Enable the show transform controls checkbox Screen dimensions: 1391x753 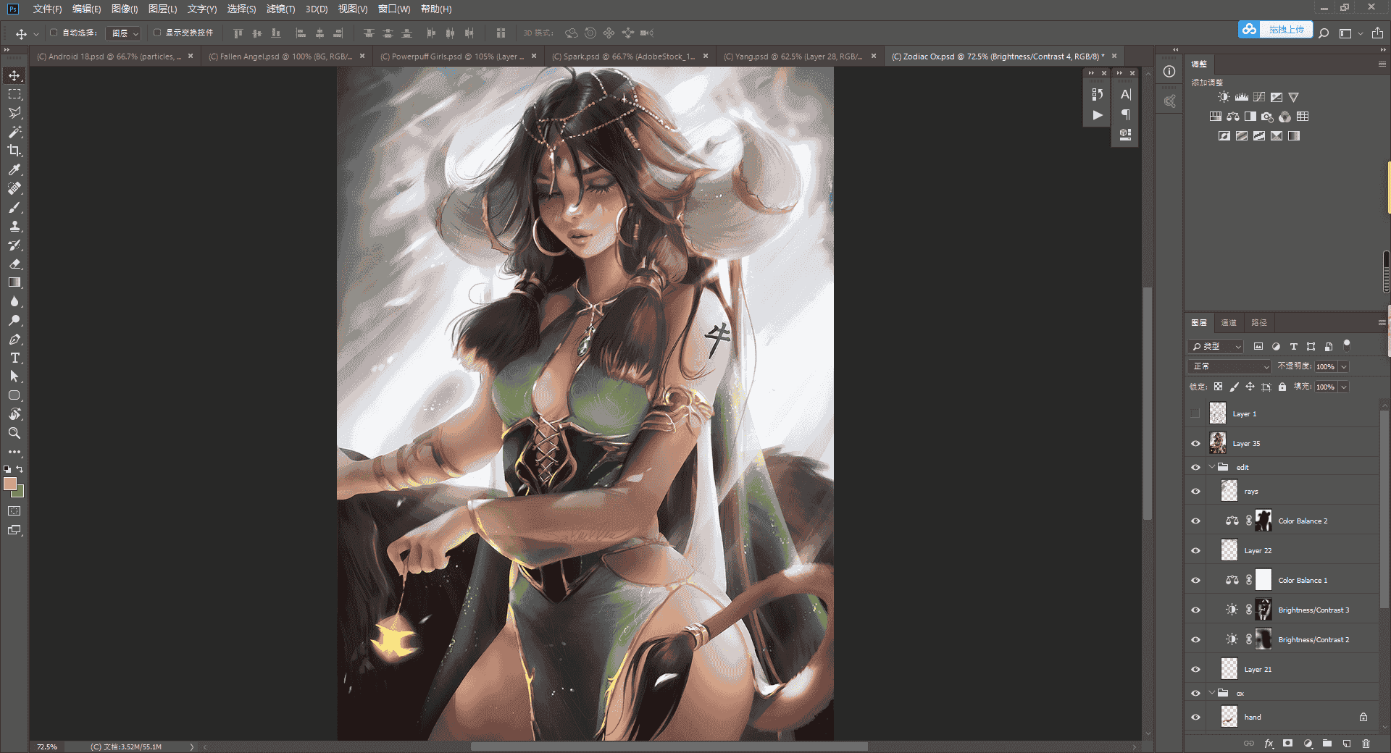click(157, 33)
